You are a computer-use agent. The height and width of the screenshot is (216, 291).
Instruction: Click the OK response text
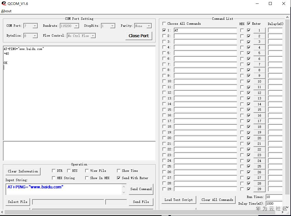6,63
